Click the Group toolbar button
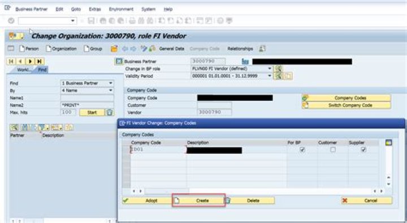The width and height of the screenshot is (407, 223). 93,48
